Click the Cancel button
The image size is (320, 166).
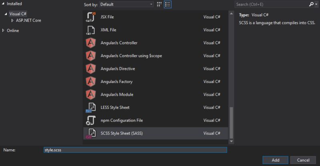coord(303,160)
